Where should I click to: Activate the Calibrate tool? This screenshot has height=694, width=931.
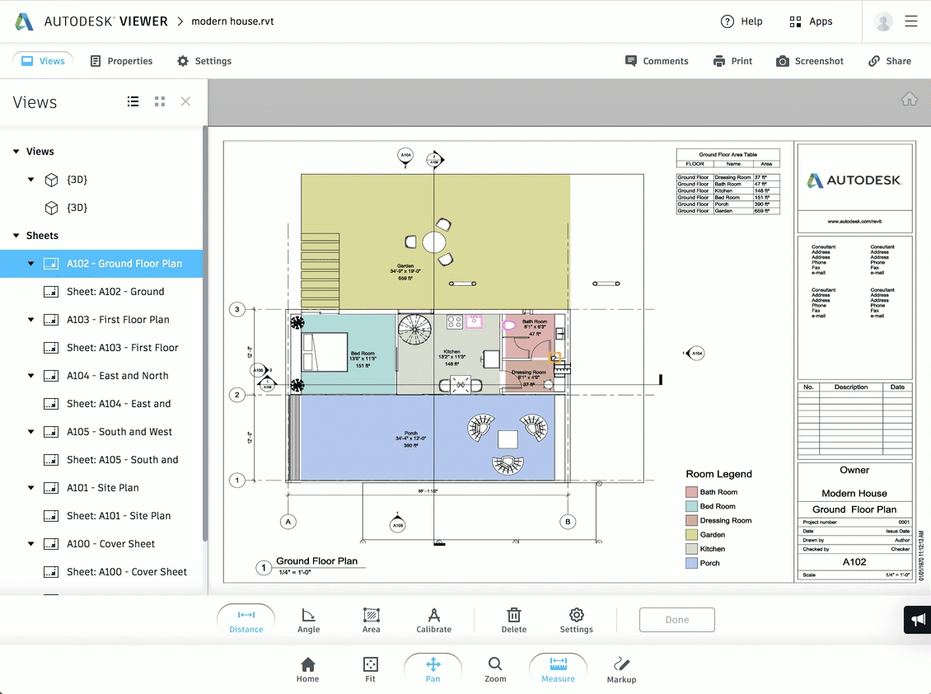433,620
